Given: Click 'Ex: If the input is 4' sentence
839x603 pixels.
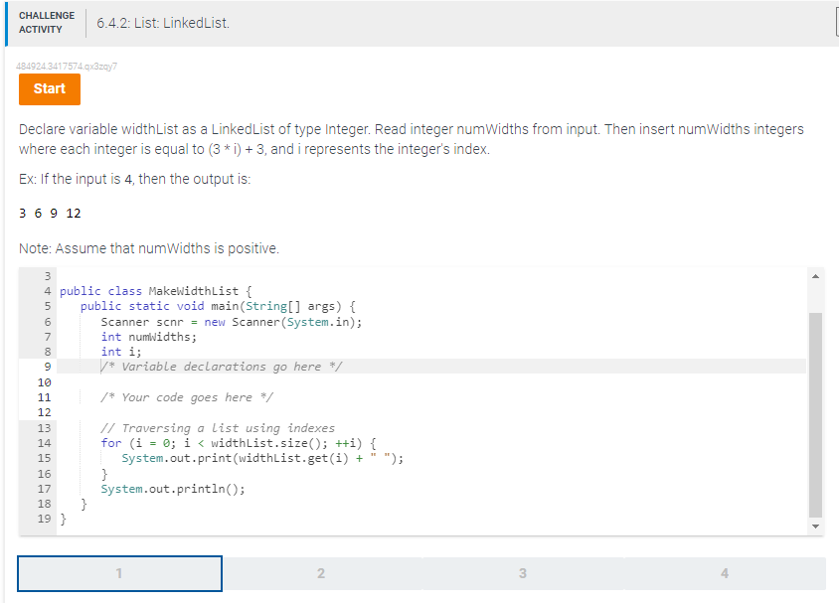Looking at the screenshot, I should 135,179.
